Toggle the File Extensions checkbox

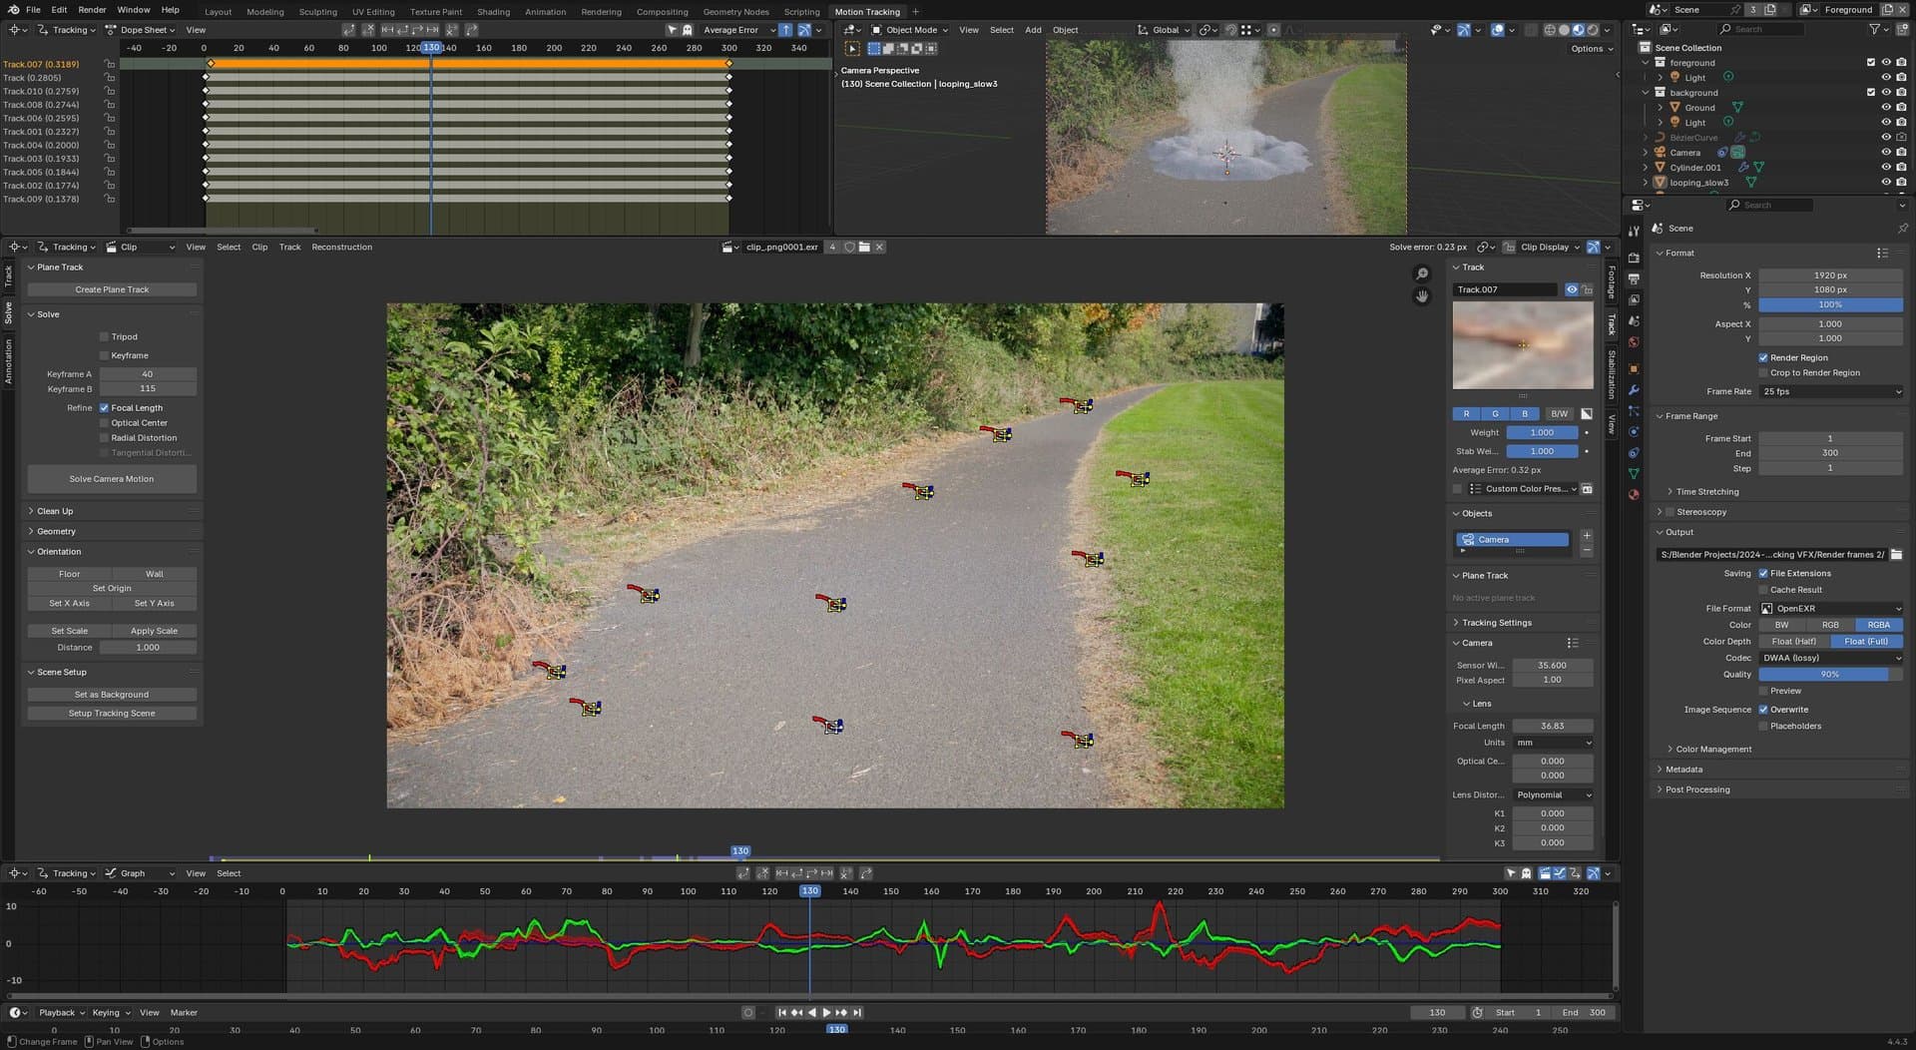[x=1763, y=573]
